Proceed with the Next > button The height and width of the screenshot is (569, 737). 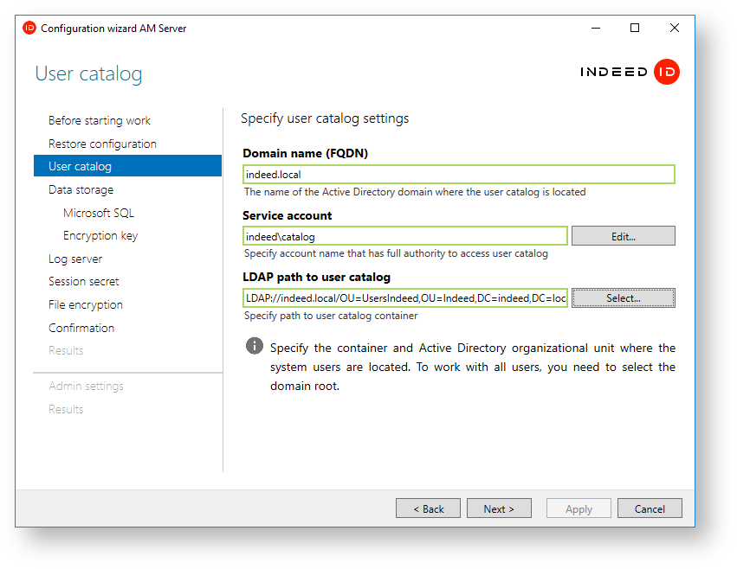click(x=499, y=508)
